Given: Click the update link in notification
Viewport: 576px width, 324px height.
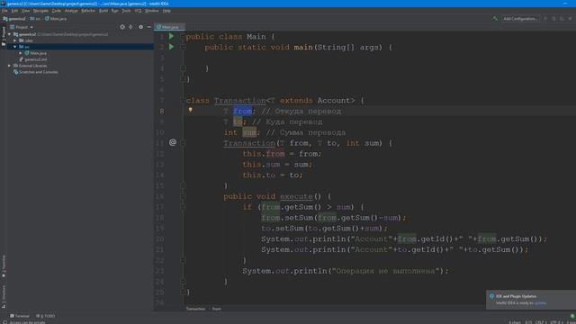Looking at the screenshot, I should pos(540,303).
